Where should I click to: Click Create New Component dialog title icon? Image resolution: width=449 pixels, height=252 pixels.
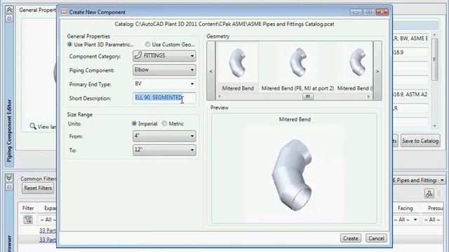click(64, 12)
